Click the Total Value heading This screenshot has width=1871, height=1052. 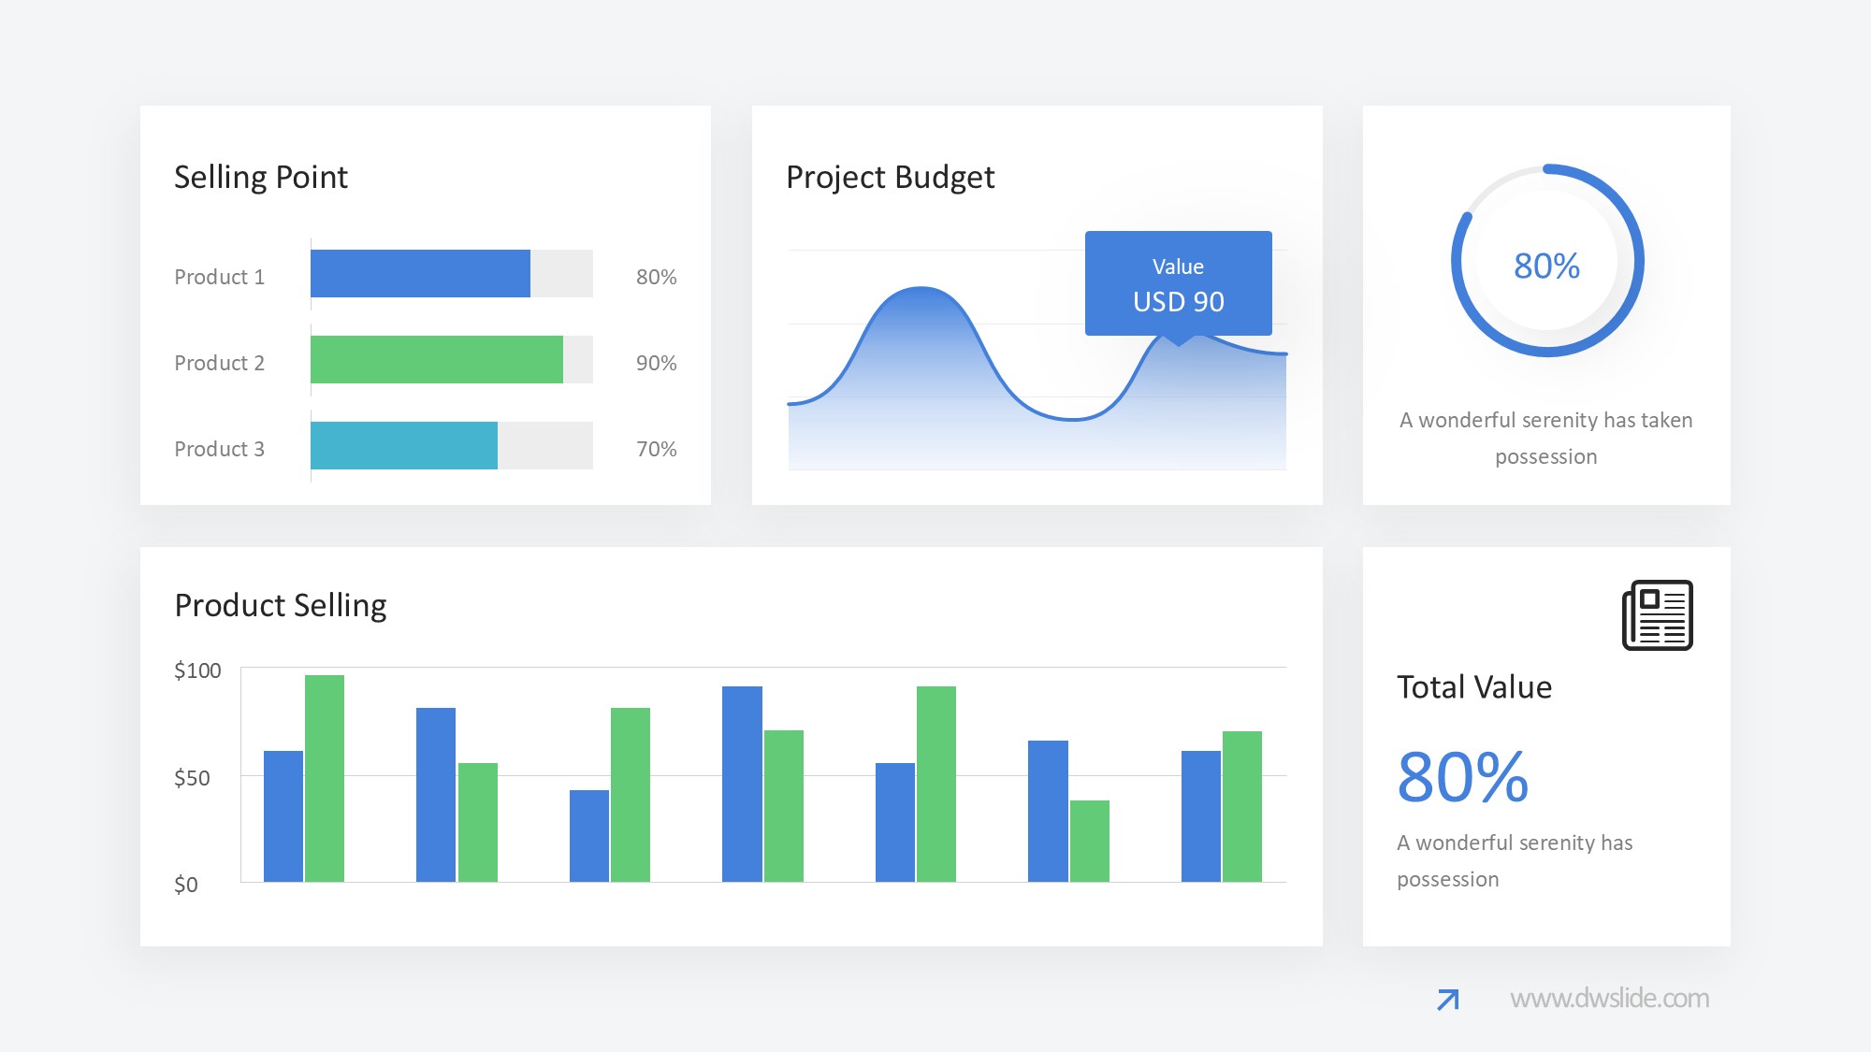point(1473,687)
